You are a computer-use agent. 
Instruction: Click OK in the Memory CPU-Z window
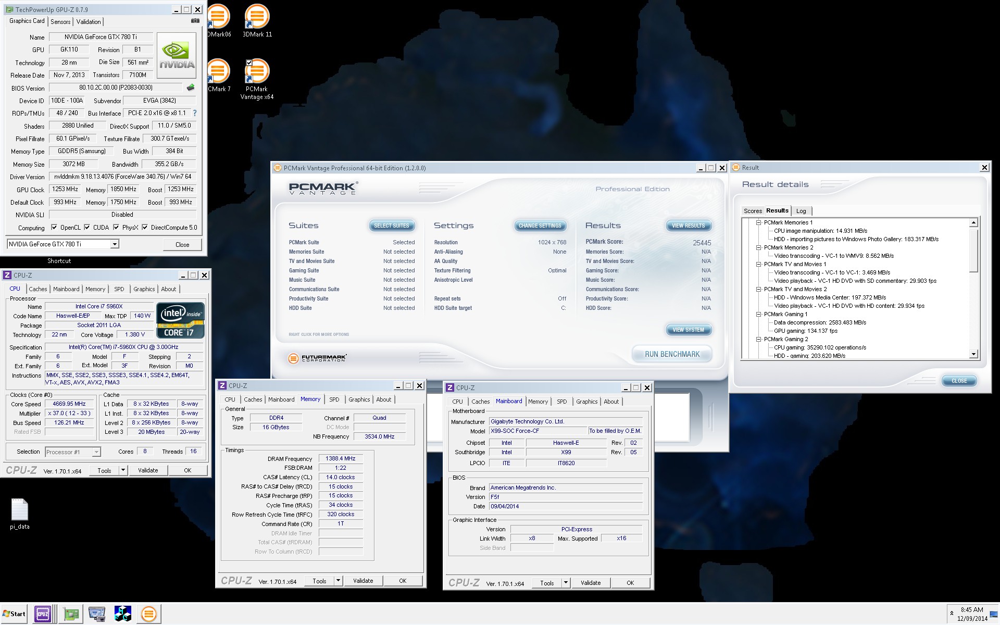(x=403, y=581)
